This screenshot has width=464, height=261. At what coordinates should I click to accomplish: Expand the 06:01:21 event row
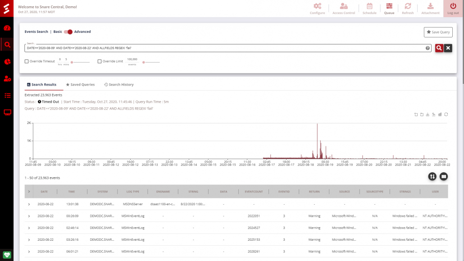click(x=29, y=252)
